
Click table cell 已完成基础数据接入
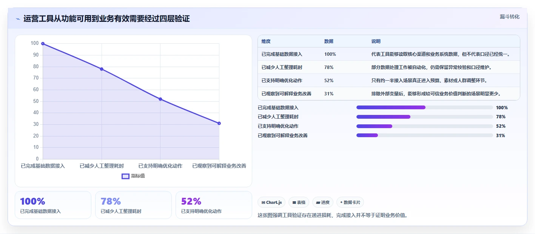pyautogui.click(x=282, y=54)
